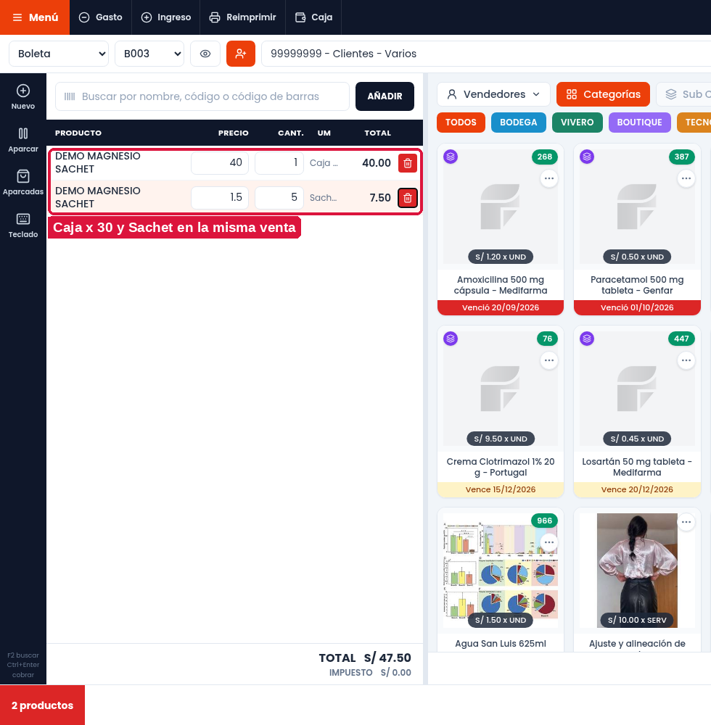Open more options on Paracetamol card
Viewport: 711px width, 725px height.
[686, 178]
